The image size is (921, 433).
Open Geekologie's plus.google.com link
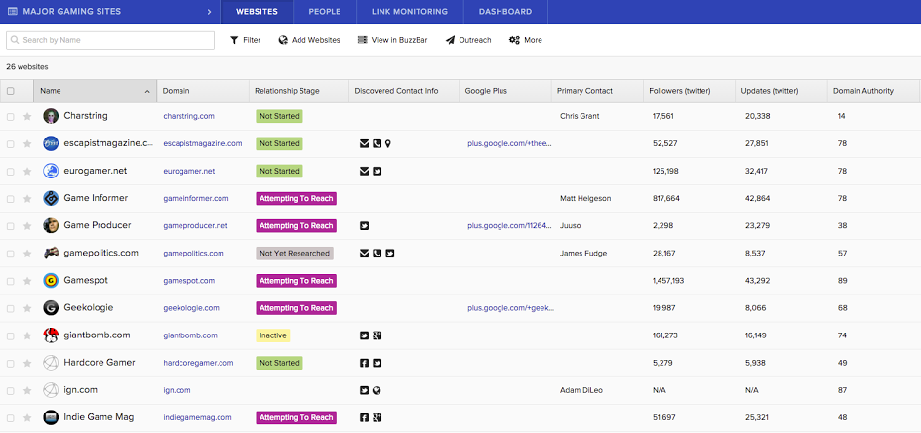[510, 308]
